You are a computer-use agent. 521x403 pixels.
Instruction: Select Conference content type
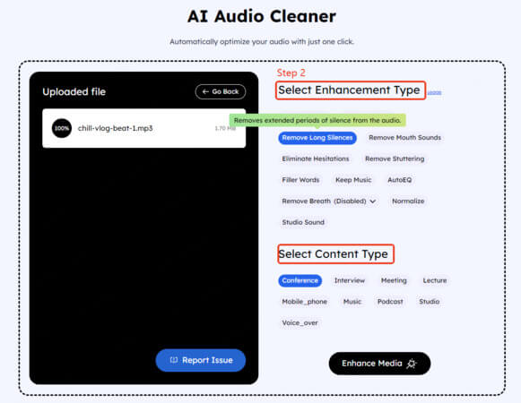(x=300, y=281)
